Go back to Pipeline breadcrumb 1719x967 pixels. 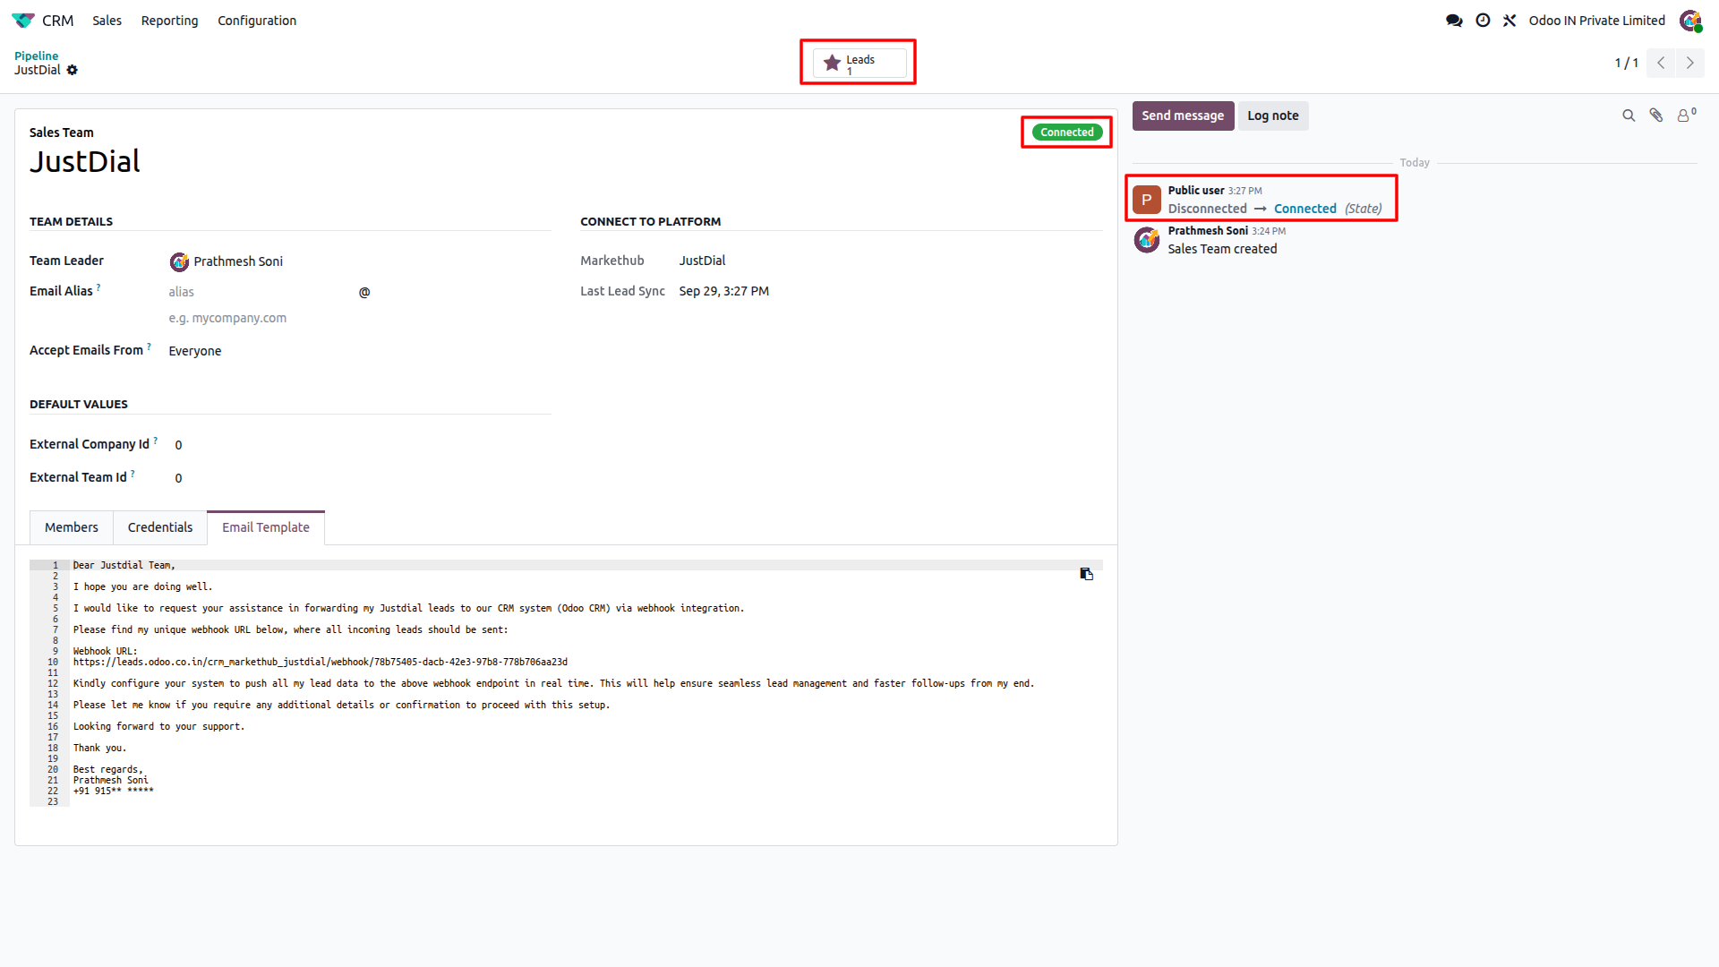[x=36, y=56]
